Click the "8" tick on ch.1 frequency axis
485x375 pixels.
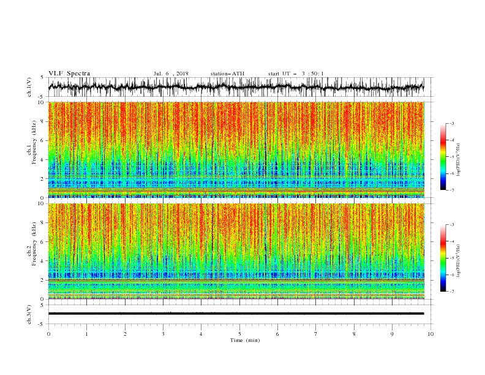(x=43, y=121)
